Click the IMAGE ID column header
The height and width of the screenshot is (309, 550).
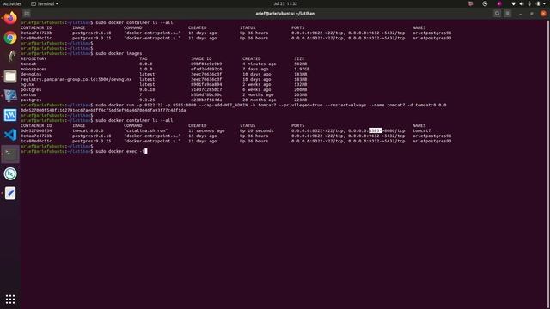201,59
